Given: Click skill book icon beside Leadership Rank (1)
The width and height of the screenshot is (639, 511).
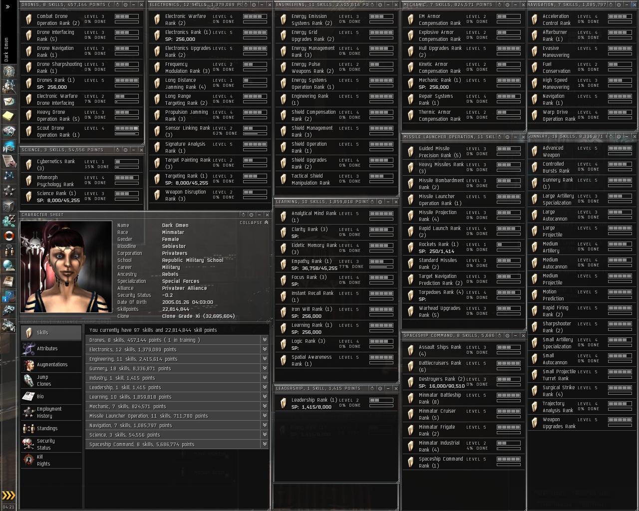Looking at the screenshot, I should tap(284, 403).
